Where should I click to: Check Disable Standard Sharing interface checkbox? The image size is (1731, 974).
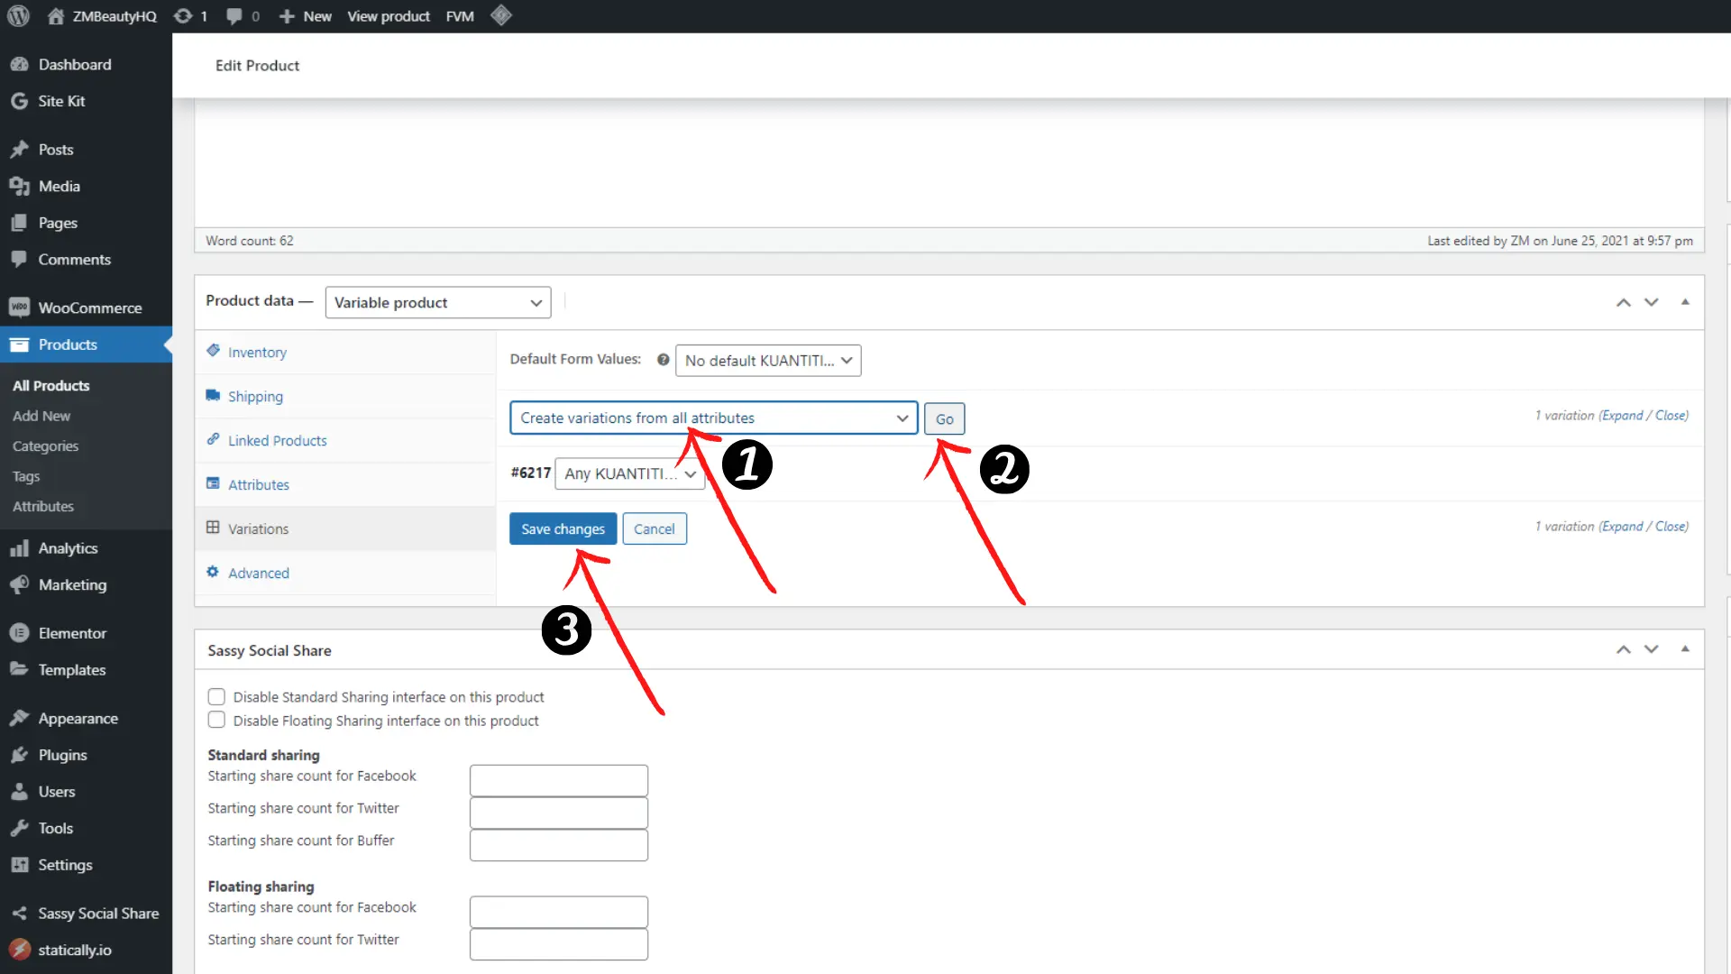tap(216, 696)
